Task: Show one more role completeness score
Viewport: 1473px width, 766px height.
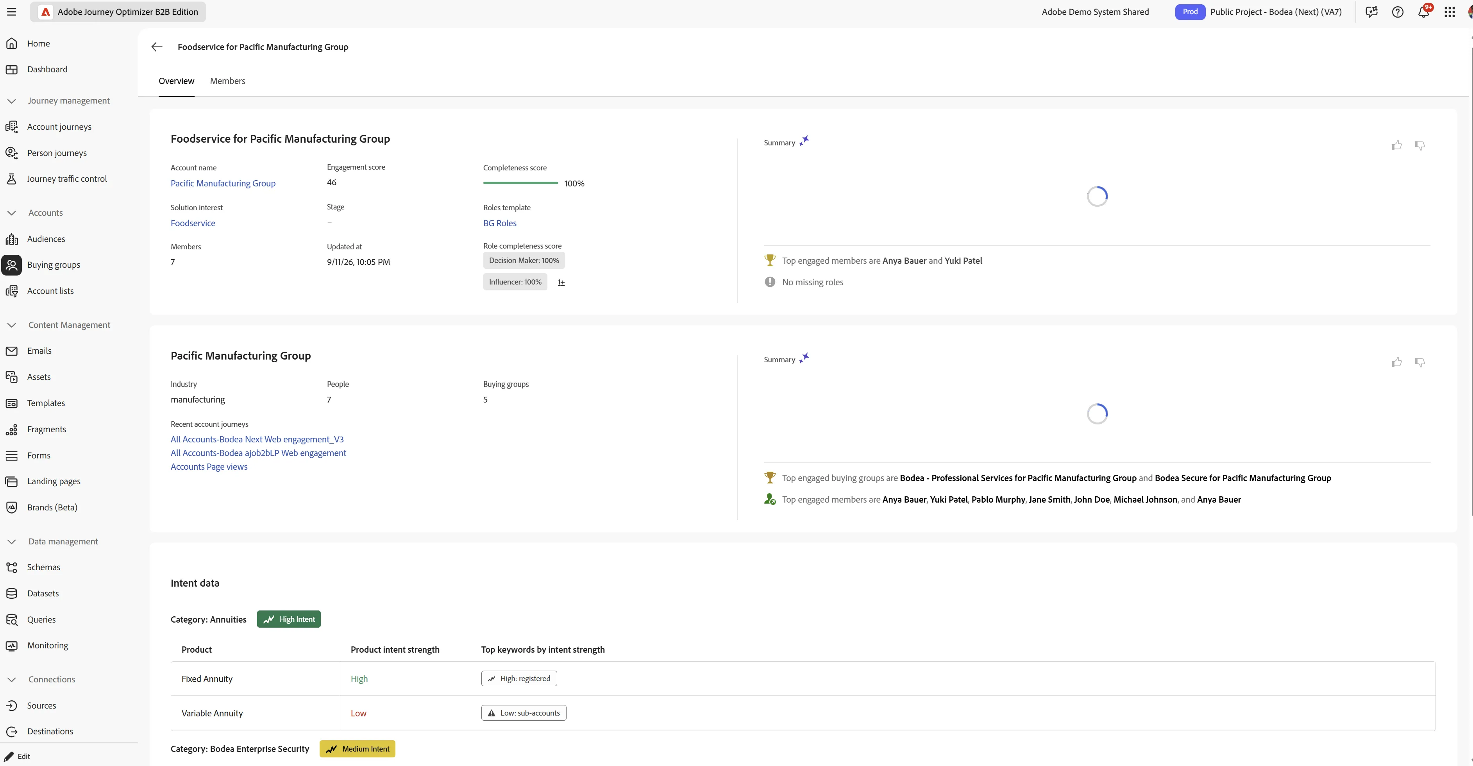Action: click(x=561, y=282)
